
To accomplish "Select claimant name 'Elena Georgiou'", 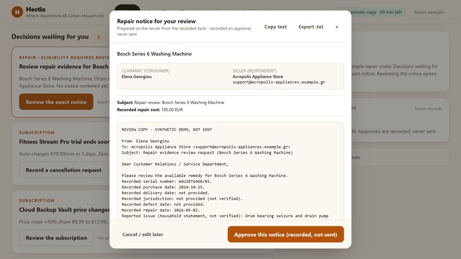I will click(137, 77).
